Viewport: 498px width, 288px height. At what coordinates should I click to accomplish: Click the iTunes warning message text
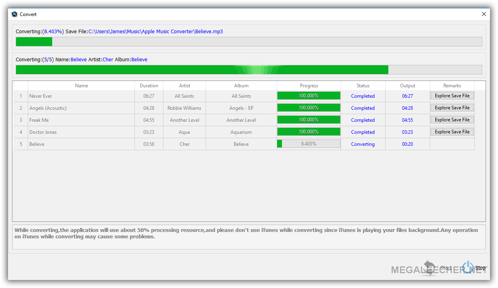click(x=246, y=233)
